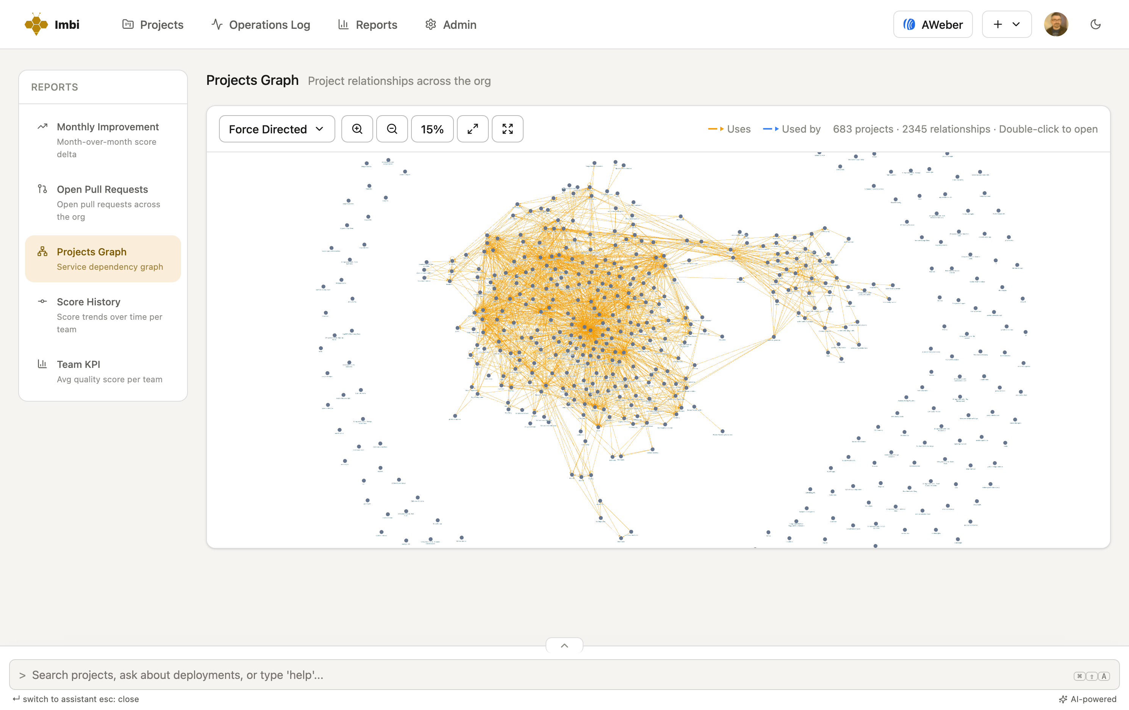Click the fullscreen corners icon
This screenshot has height=710, width=1129.
507,129
